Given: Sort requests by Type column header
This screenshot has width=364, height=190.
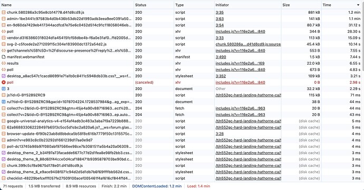Looking at the screenshot, I should coord(194,5).
